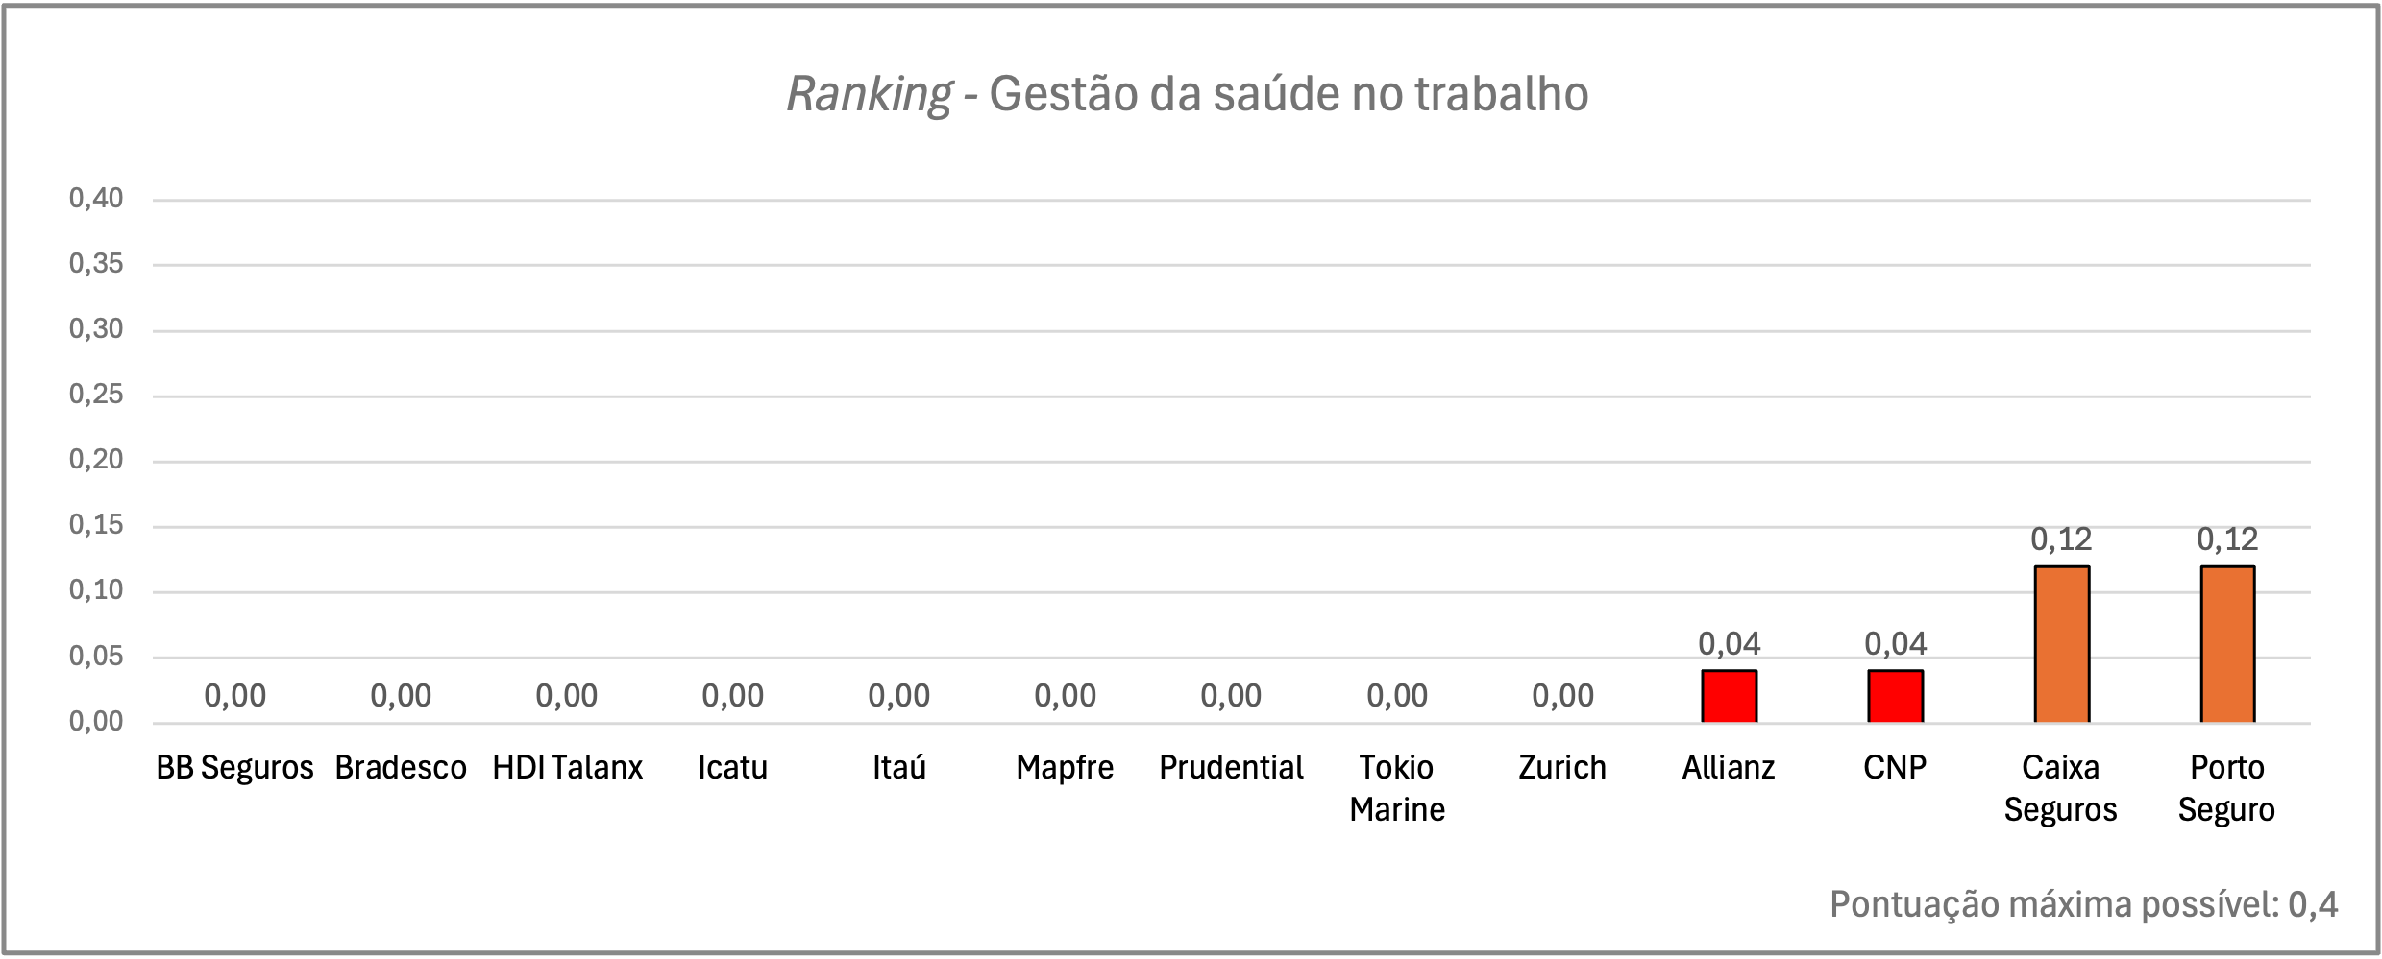This screenshot has height=959, width=2382.
Task: Click the 0,20 vertical axis tick label
Action: [96, 460]
